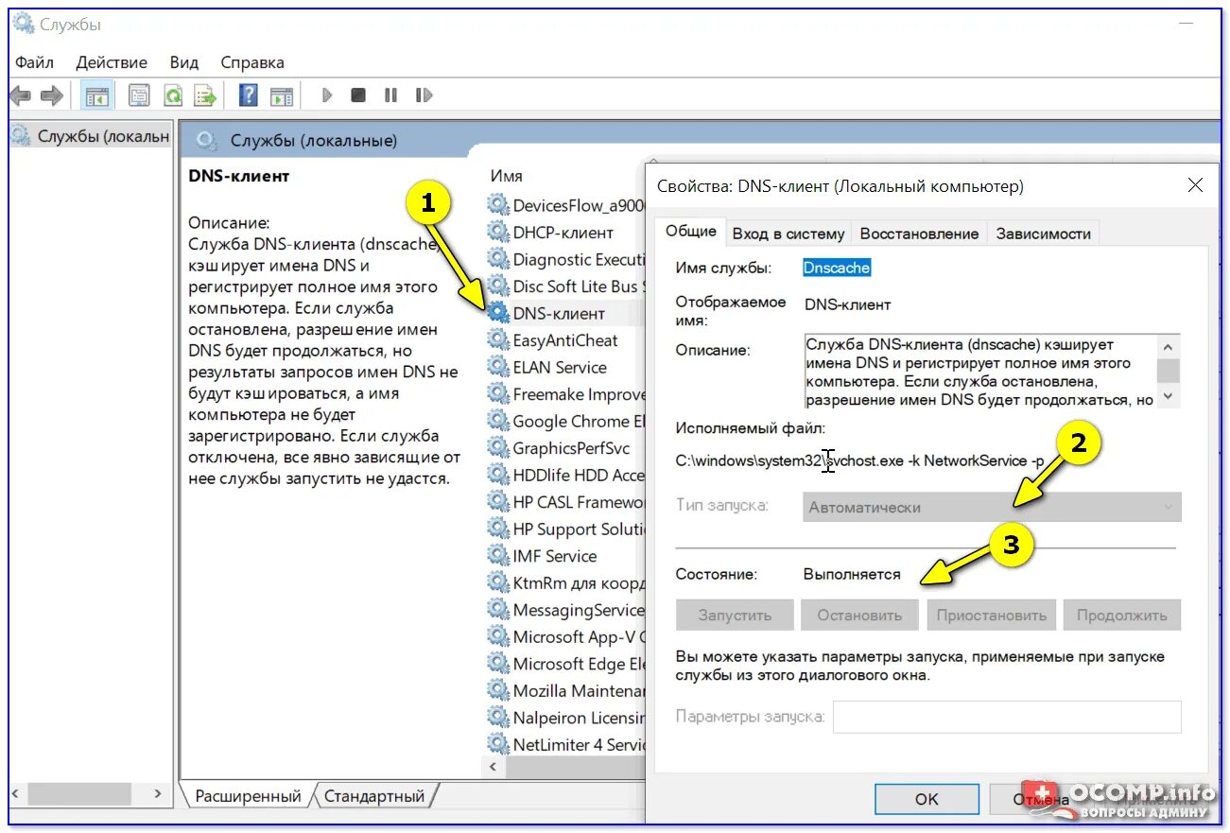Select the HDDlife HDD Acce service row
Viewport: 1230px width, 833px height.
pyautogui.click(x=565, y=475)
